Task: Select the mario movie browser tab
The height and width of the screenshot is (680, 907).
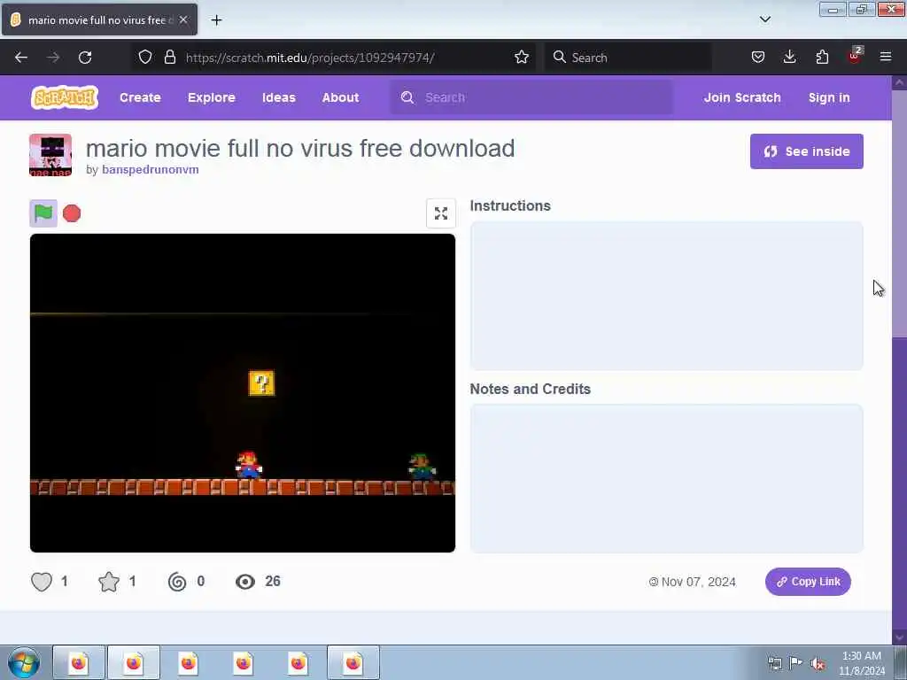Action: pos(99,19)
